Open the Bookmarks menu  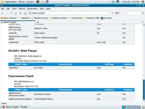[x=32, y=9]
